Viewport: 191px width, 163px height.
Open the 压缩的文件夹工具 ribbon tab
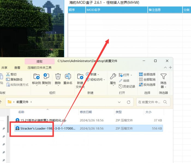click(40, 67)
